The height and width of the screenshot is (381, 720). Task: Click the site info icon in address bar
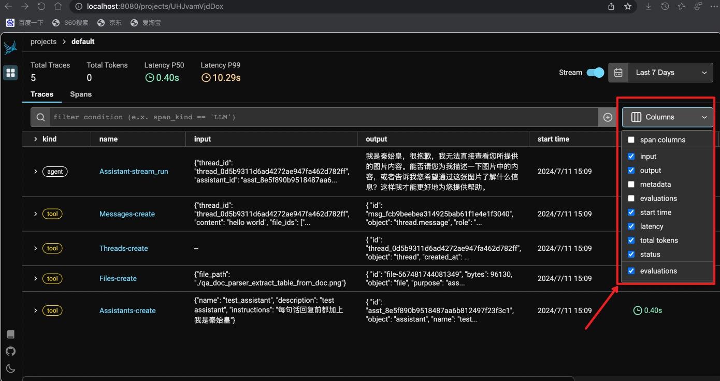[x=79, y=7]
